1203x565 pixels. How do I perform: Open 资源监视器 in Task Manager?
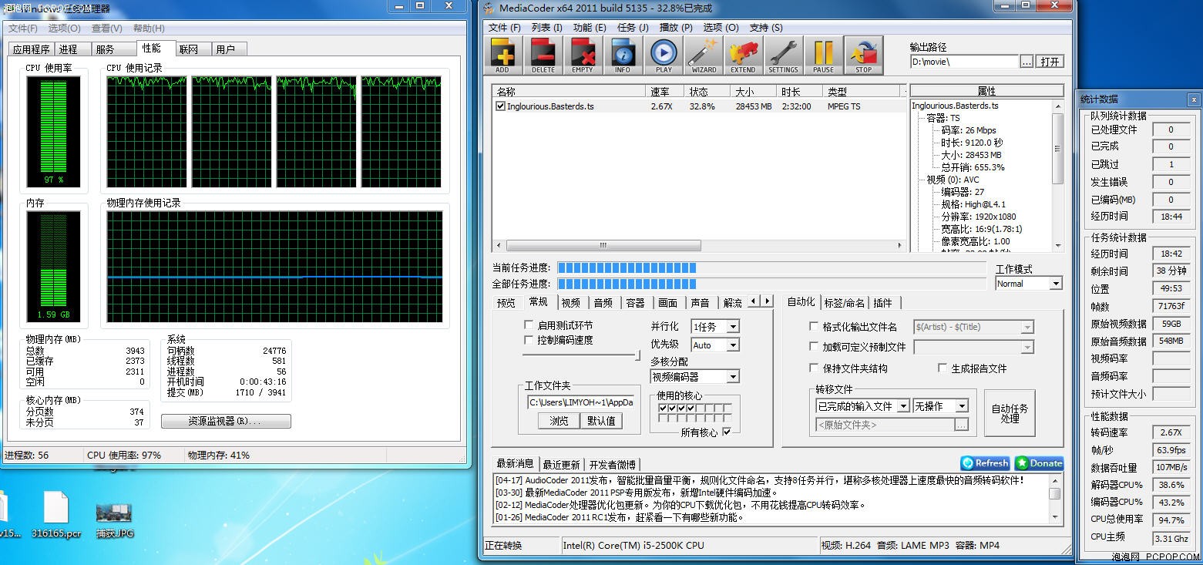tap(226, 421)
